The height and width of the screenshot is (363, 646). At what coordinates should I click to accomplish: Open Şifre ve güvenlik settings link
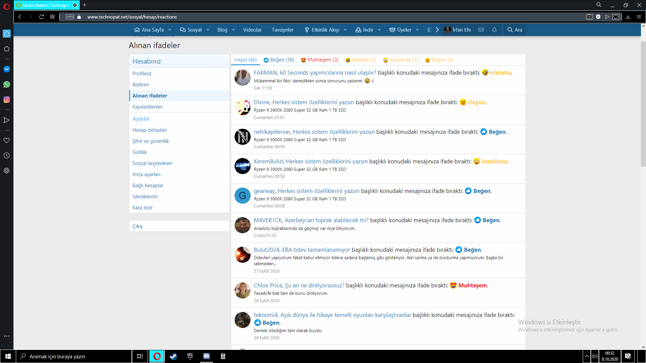[x=150, y=141]
